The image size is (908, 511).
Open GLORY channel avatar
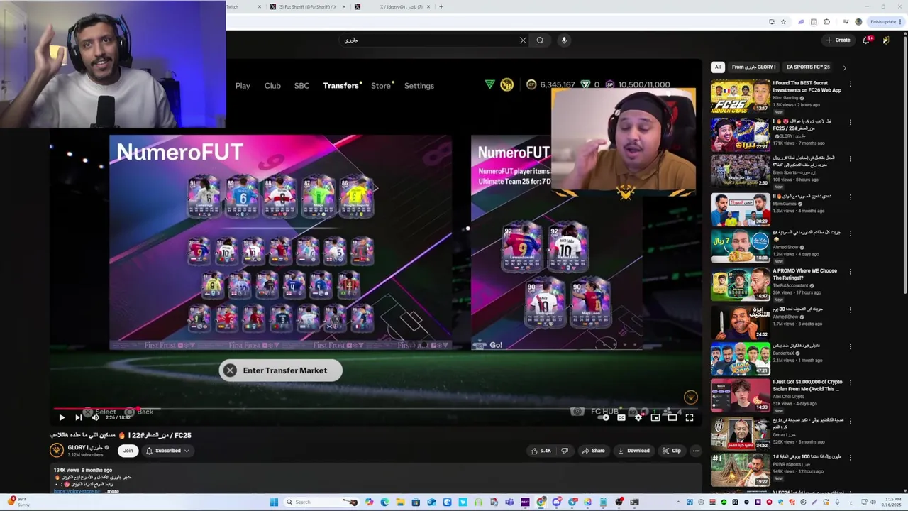coord(57,451)
